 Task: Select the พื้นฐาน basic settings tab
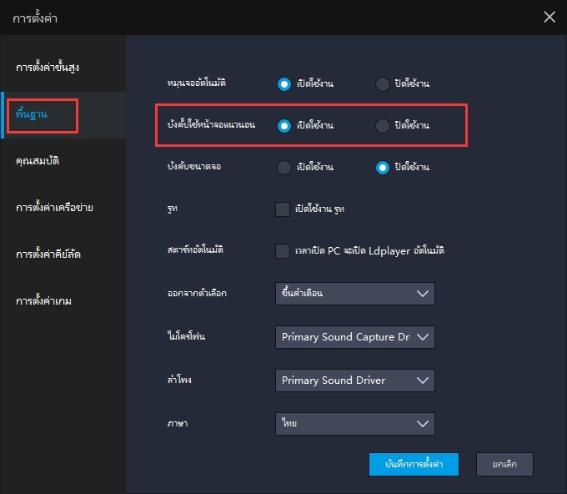click(x=33, y=113)
